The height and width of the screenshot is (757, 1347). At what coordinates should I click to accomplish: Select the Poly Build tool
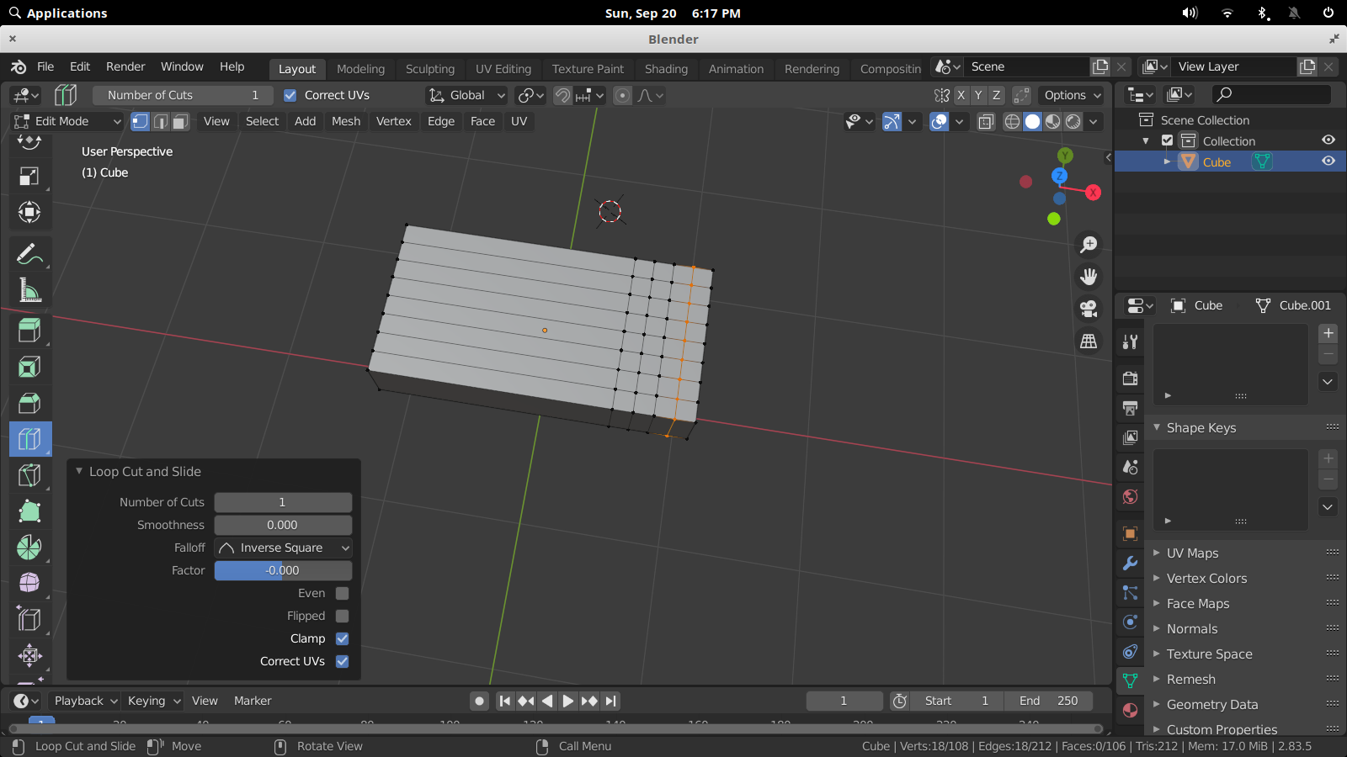pyautogui.click(x=29, y=511)
